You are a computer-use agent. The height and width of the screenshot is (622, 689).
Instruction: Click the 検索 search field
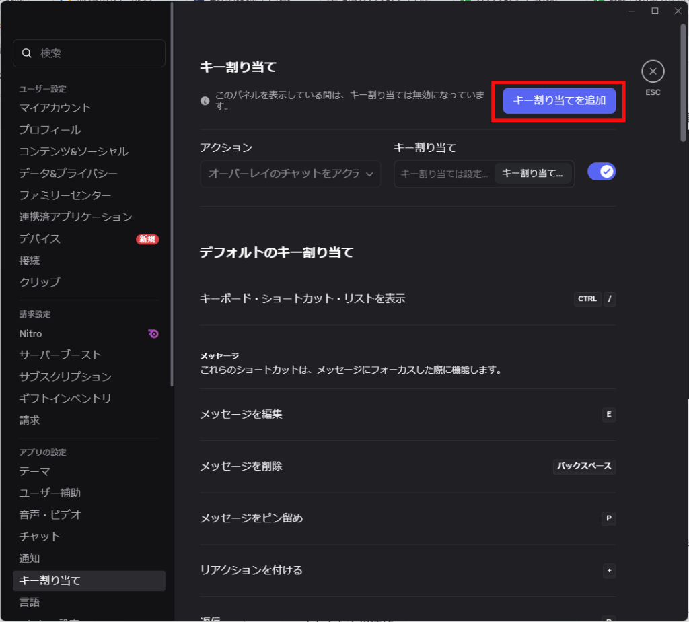[x=94, y=53]
